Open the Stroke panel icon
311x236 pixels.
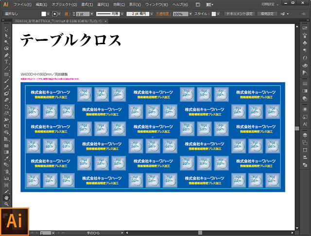click(x=305, y=84)
